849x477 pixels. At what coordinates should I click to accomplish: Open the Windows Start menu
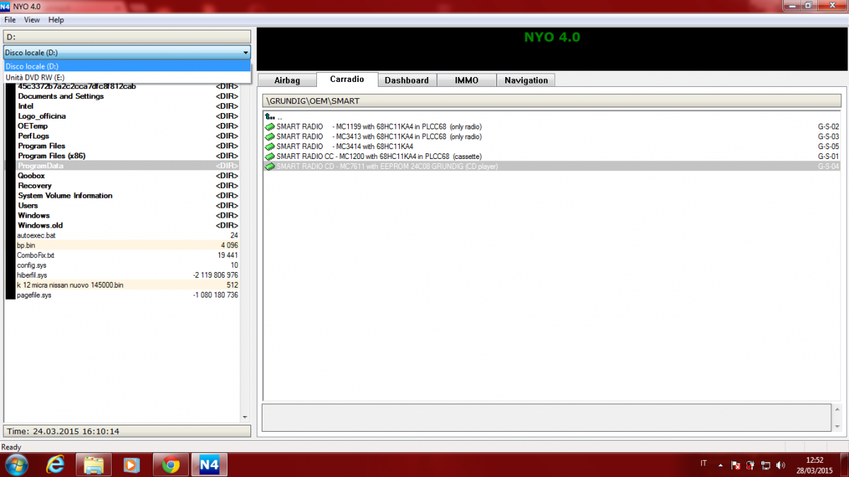16,464
